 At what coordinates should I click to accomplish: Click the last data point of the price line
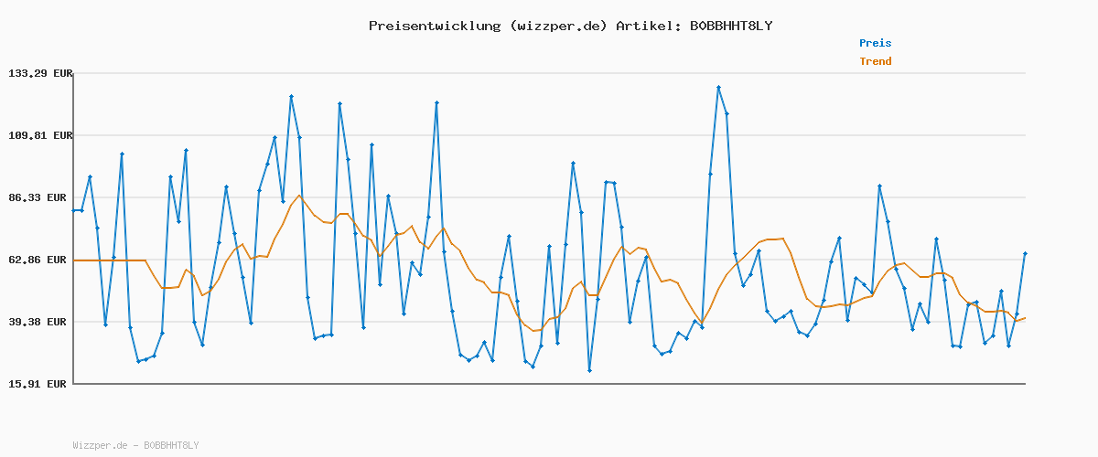(x=1025, y=253)
